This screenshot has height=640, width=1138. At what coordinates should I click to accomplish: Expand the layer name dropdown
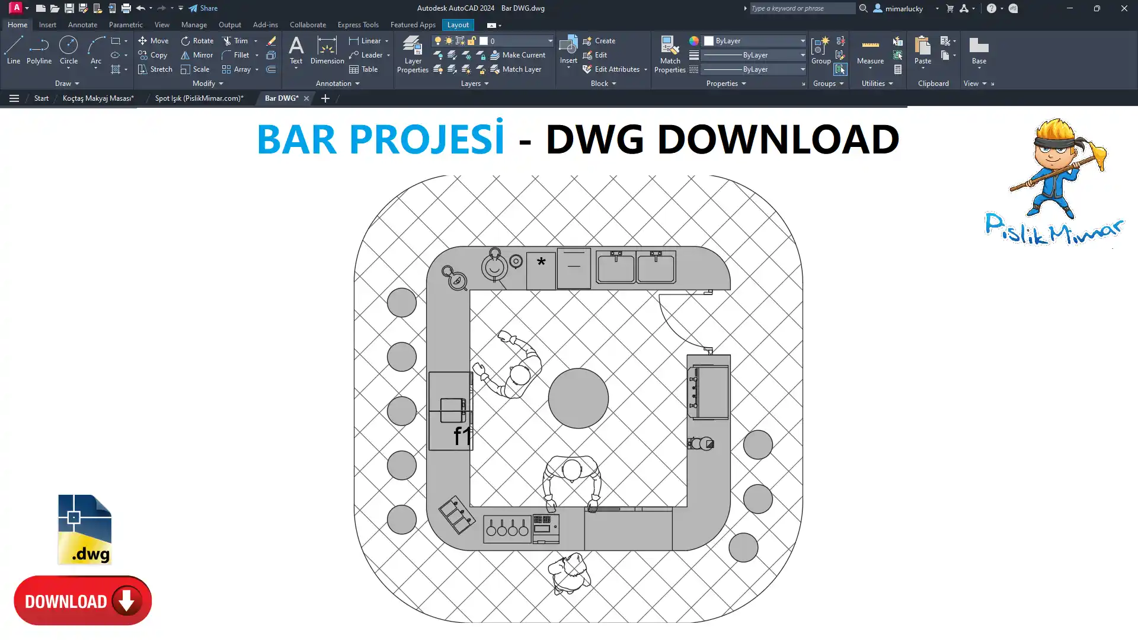tap(550, 41)
